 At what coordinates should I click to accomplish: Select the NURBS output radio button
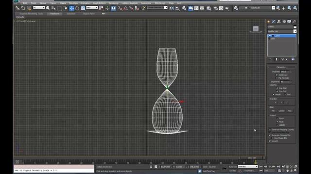click(277, 125)
